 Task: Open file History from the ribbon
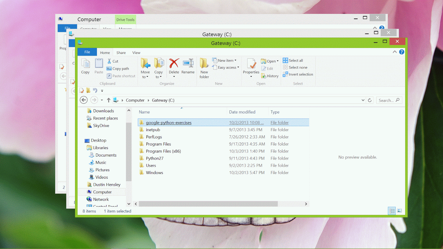pyautogui.click(x=270, y=76)
